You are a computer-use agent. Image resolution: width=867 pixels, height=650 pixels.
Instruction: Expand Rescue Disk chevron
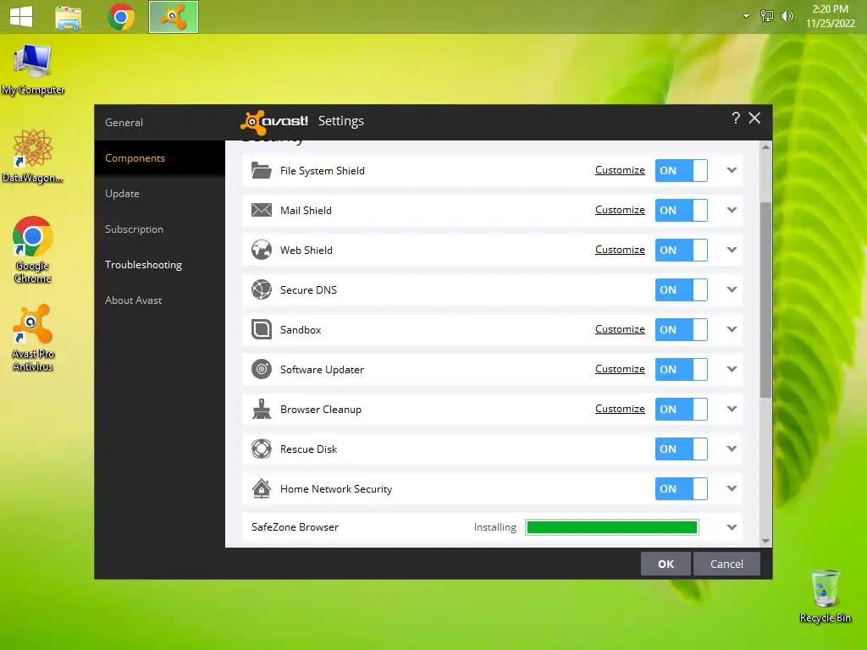(x=732, y=449)
